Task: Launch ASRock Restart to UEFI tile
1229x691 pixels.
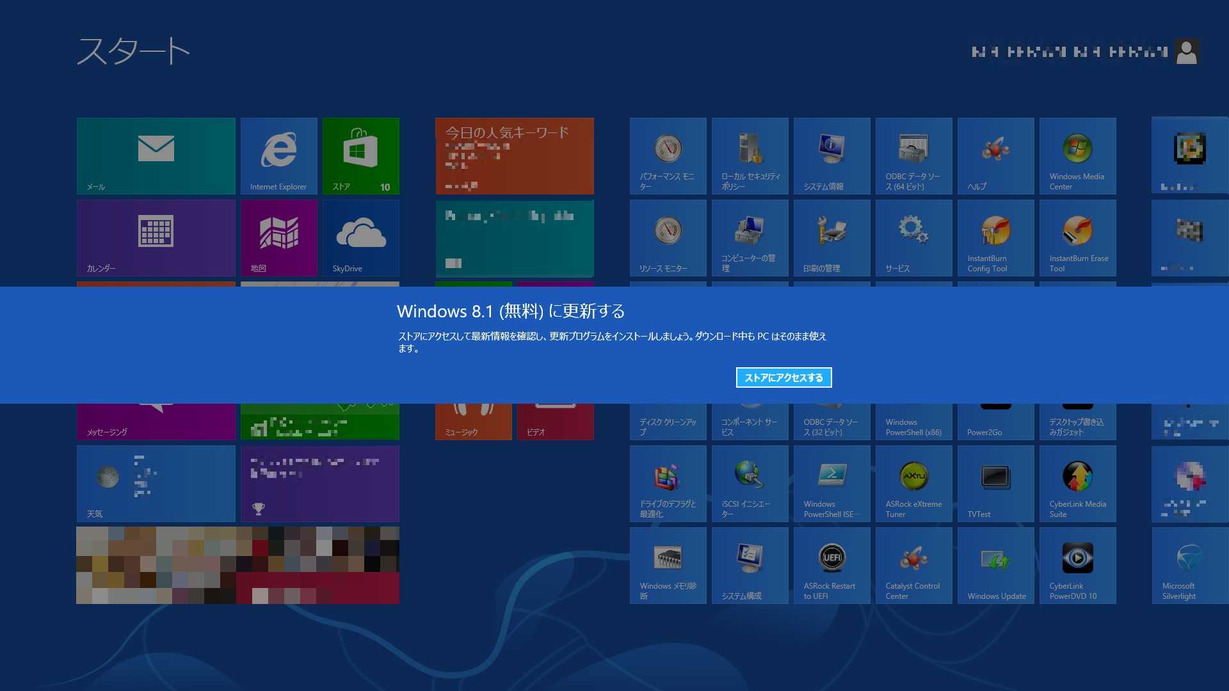Action: click(x=832, y=566)
